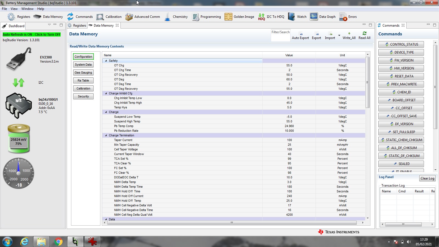Select the Security category button
The image size is (439, 247).
point(83,96)
